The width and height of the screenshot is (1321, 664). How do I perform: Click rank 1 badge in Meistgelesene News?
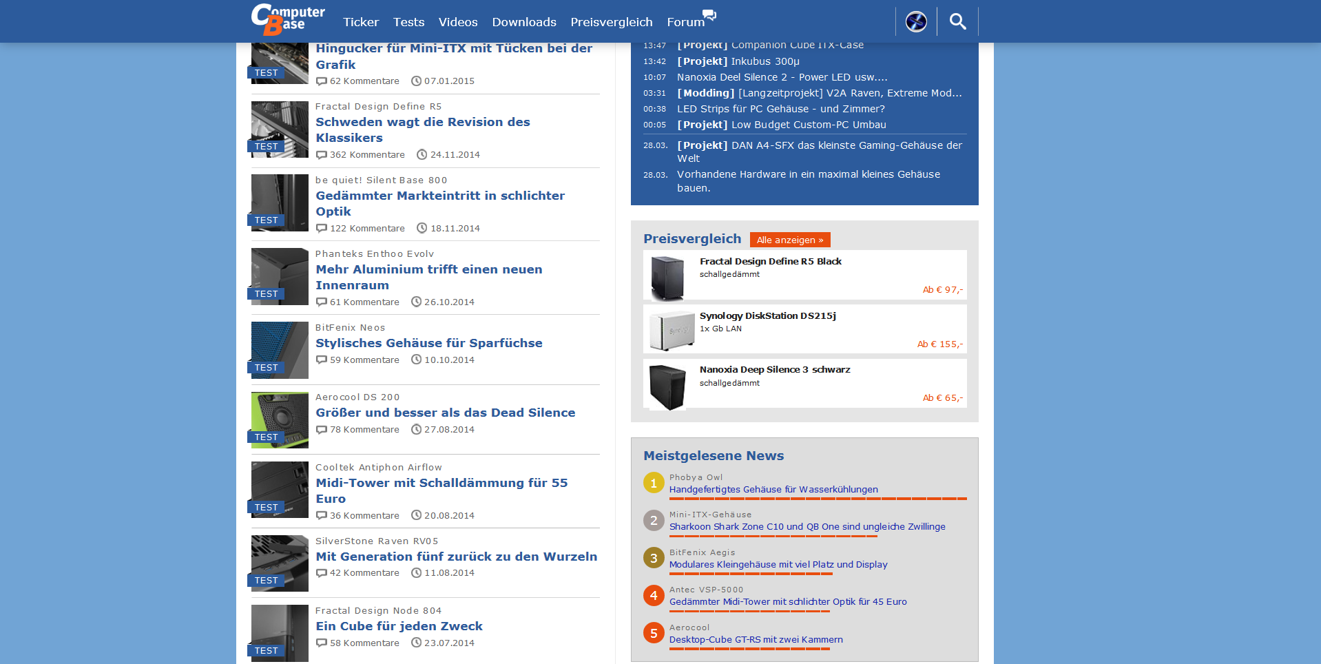(x=654, y=483)
